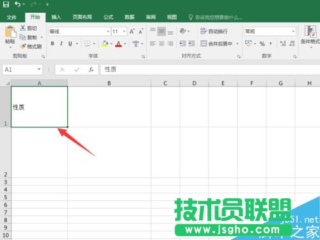Decrease font size with smaller A
The height and width of the screenshot is (240, 320).
[141, 31]
